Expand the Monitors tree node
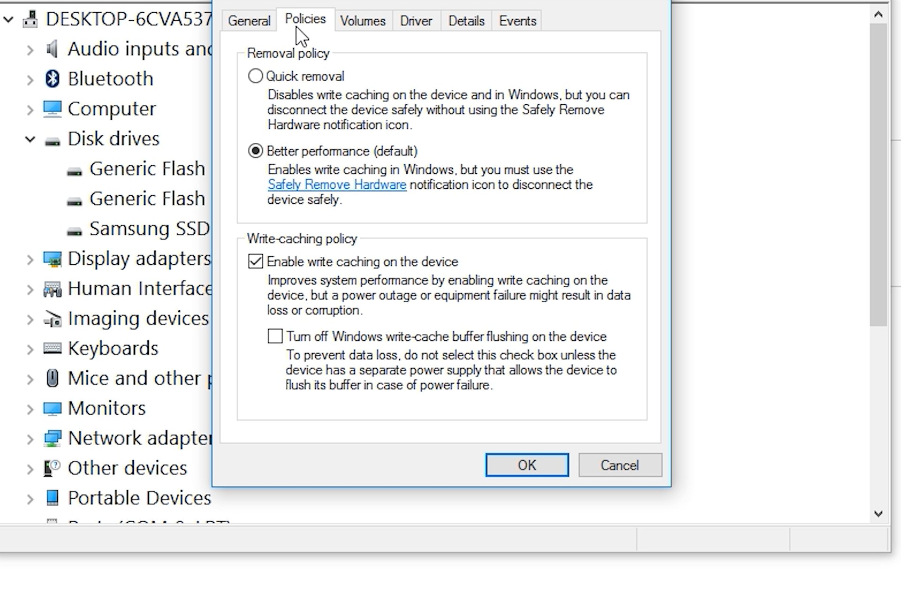 click(x=30, y=409)
